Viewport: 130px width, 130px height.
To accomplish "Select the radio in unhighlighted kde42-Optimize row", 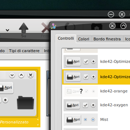I will (x=93, y=61).
